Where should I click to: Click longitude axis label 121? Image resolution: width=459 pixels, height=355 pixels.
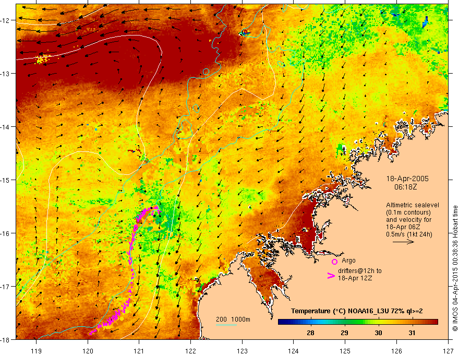pos(139,351)
